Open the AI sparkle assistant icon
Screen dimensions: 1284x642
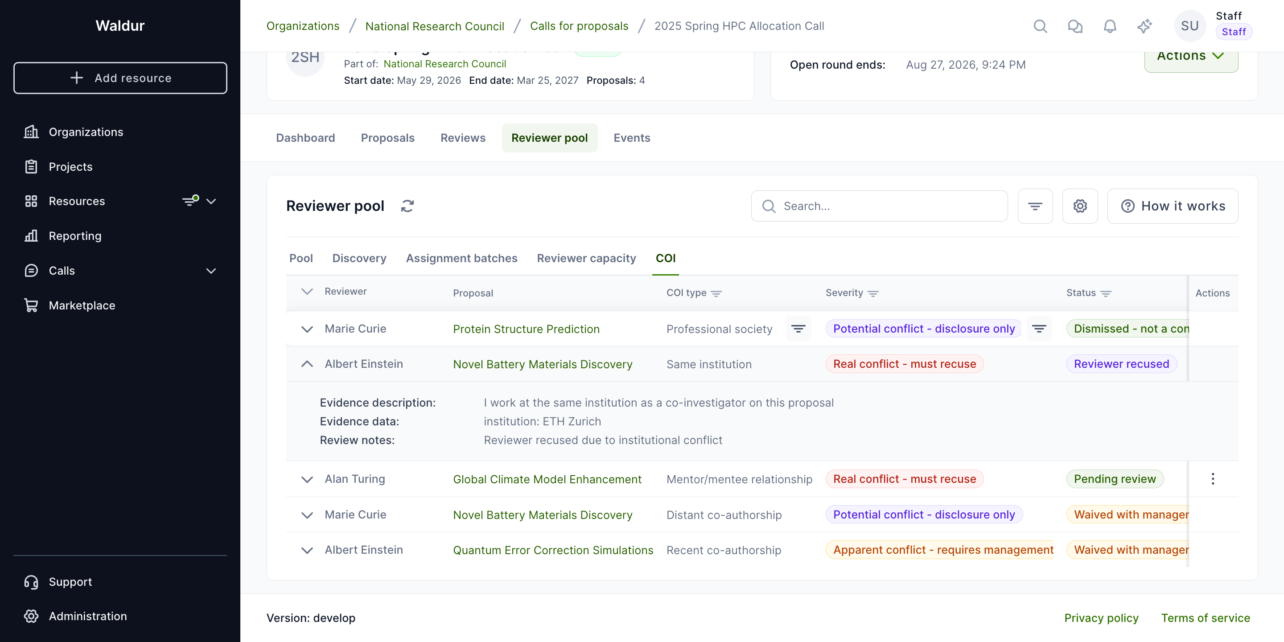click(x=1144, y=26)
